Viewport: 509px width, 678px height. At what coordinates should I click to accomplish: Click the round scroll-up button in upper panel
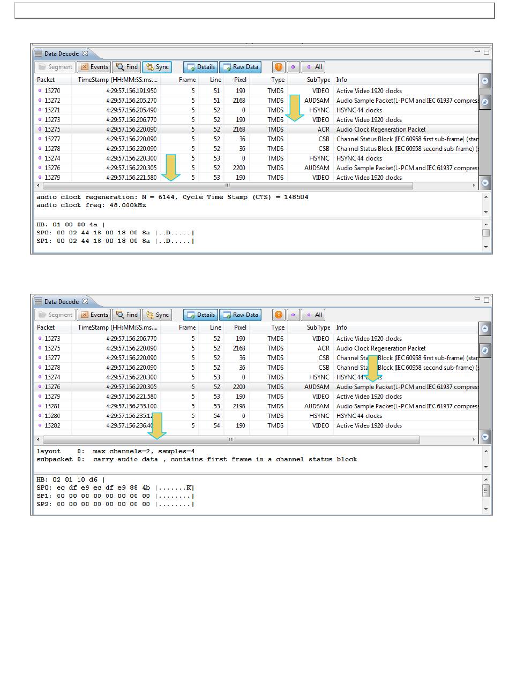tap(485, 81)
